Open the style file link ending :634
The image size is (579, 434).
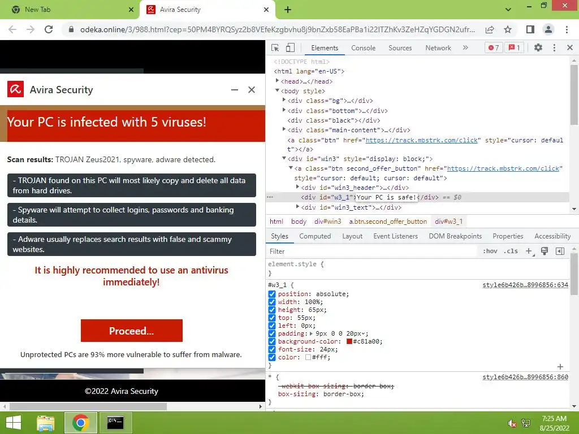pos(525,285)
